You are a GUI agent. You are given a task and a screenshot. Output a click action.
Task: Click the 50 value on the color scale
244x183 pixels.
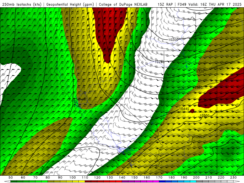coord(10,178)
